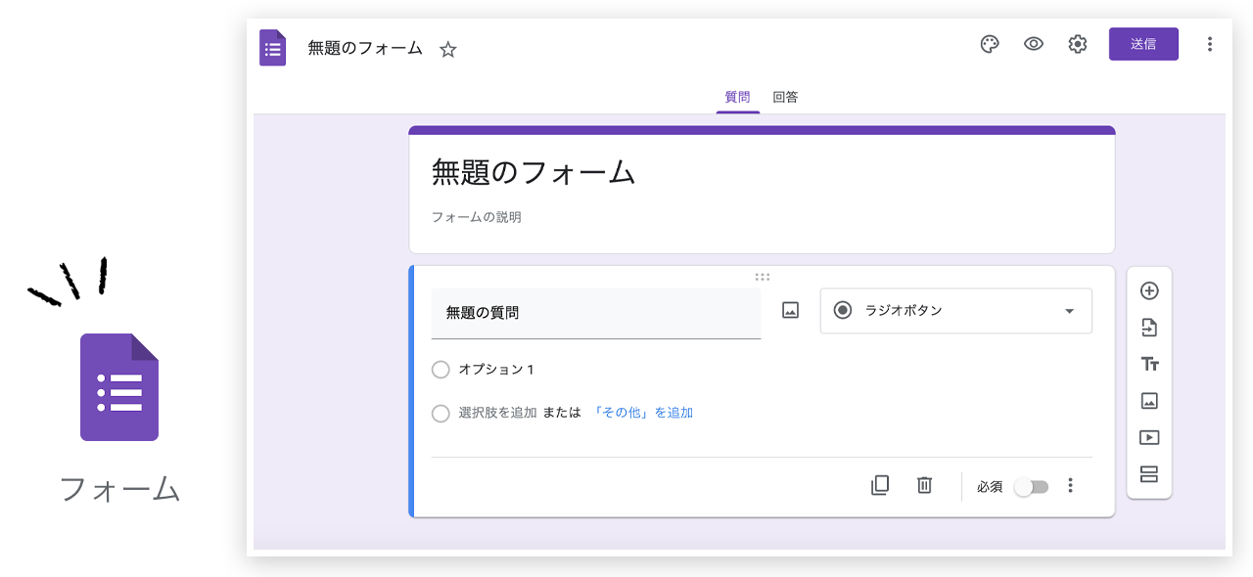
Task: Click the add question plus icon
Action: click(1149, 290)
